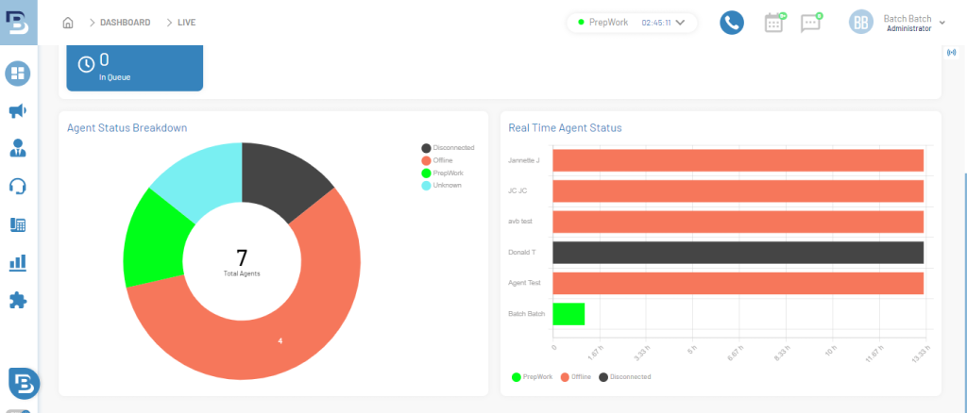Click the Agent Status Breakdown title
Screen dimensions: 967x413
tap(127, 128)
